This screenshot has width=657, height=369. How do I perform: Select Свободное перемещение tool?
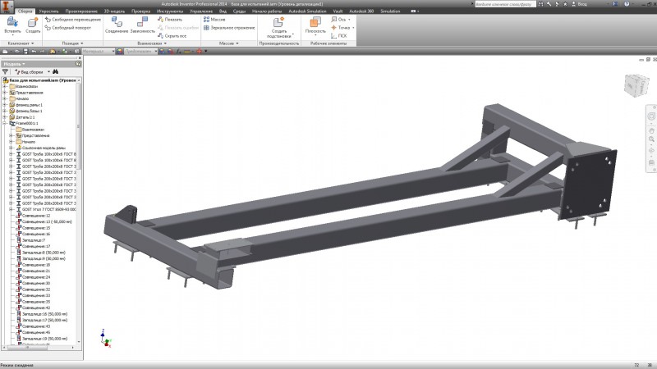coord(73,19)
